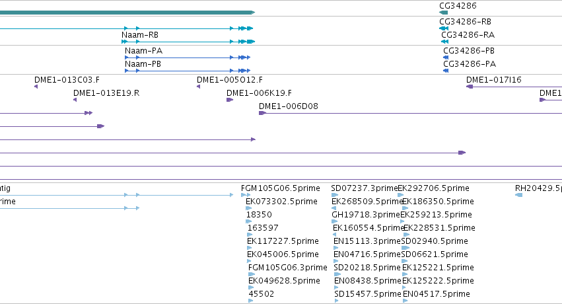Select the EK259213.5prime EST
The width and height of the screenshot is (562, 304).
436,215
